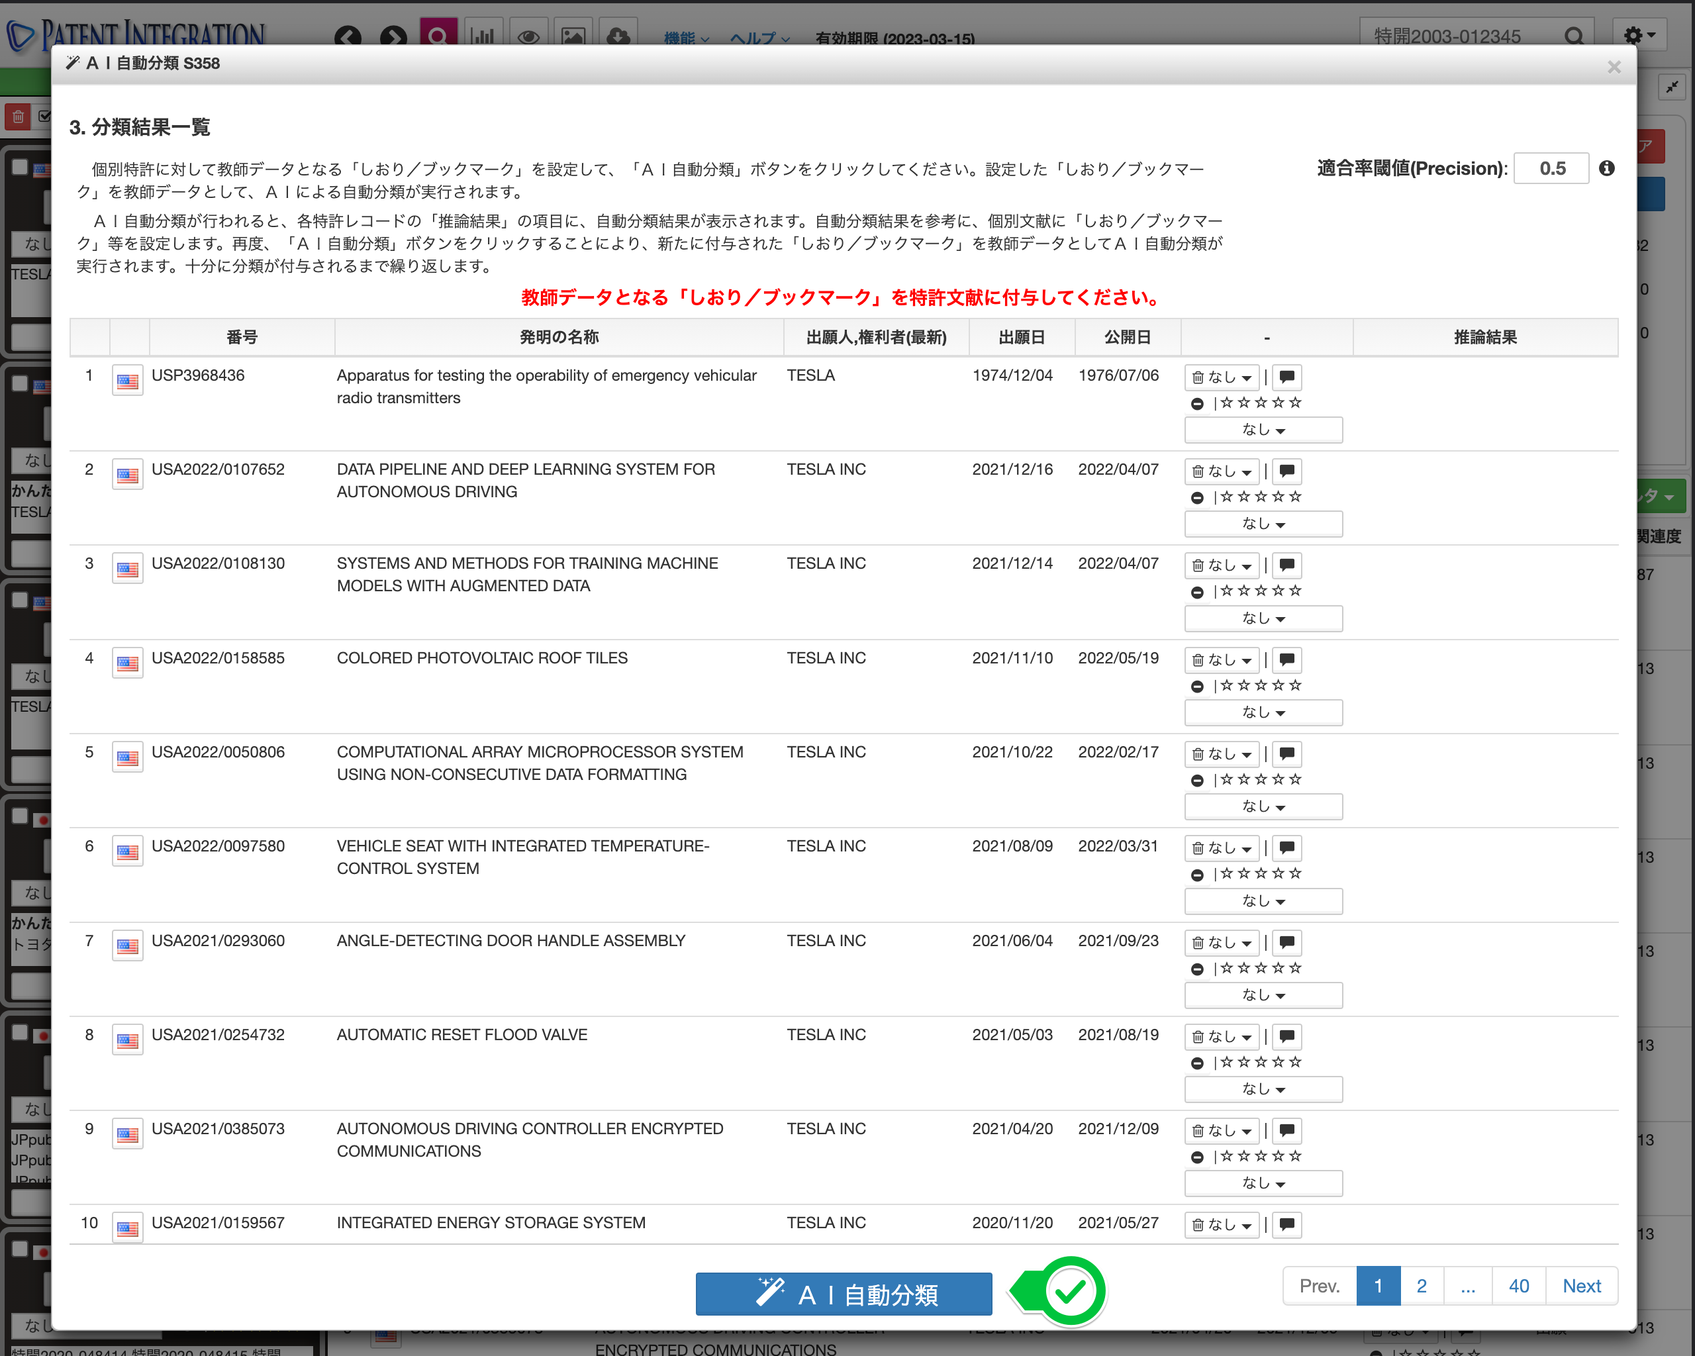Open trash なし dropdown for USA2022/0158585
This screenshot has width=1695, height=1356.
[1222, 659]
